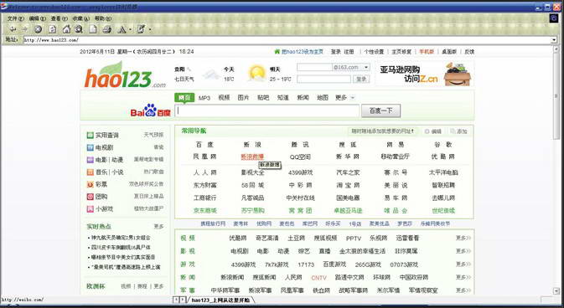Image resolution: width=564 pixels, height=308 pixels.
Task: Click the 电视剧 sidebar icon
Action: point(90,147)
